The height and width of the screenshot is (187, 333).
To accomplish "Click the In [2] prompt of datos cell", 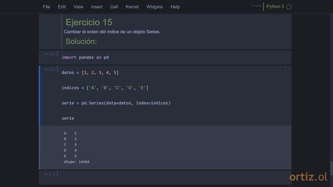I will pos(50,70).
